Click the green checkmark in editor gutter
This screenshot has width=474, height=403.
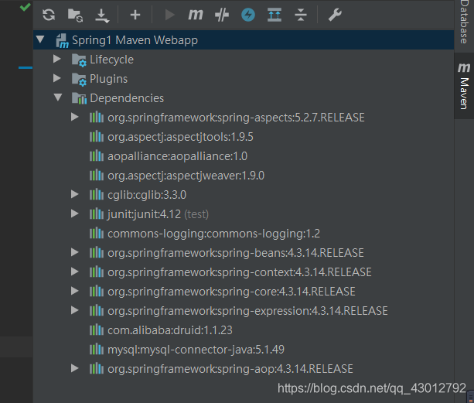click(25, 7)
